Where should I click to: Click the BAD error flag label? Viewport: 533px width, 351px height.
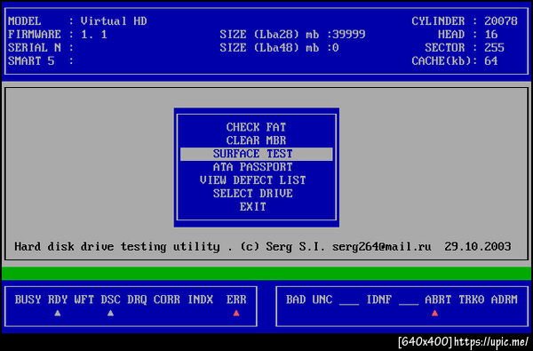[296, 299]
